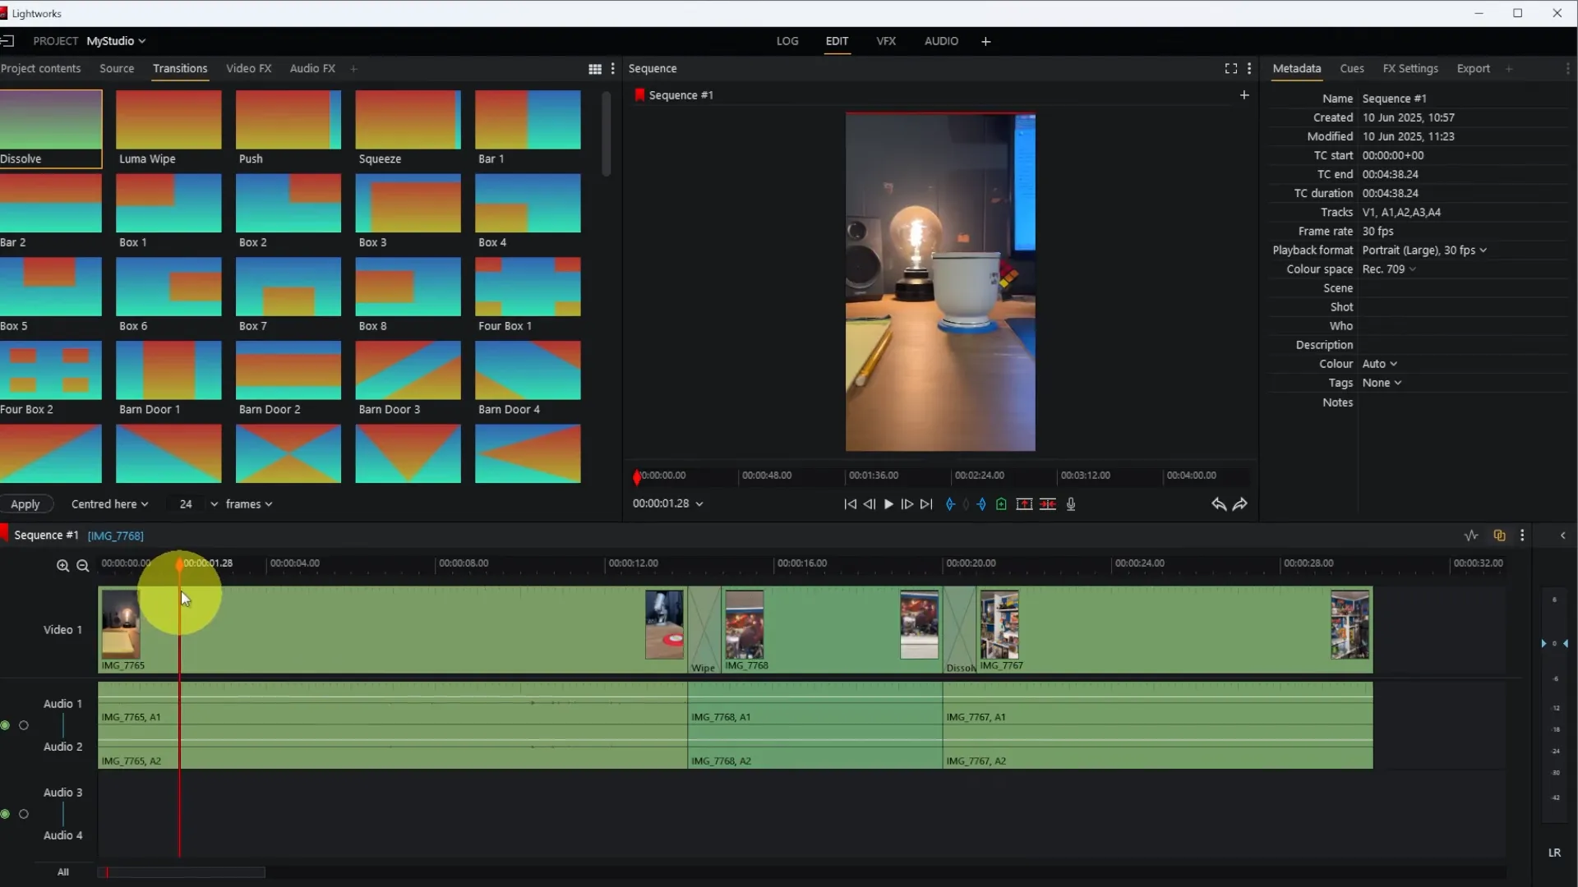Click the Redo arrow icon
This screenshot has width=1578, height=887.
click(x=1240, y=504)
